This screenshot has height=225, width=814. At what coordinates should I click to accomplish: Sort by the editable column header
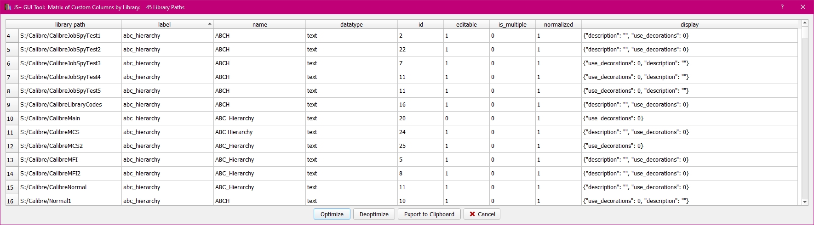[x=466, y=24]
